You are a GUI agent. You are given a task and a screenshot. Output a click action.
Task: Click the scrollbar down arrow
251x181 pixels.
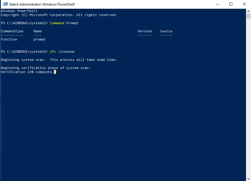[248, 179]
